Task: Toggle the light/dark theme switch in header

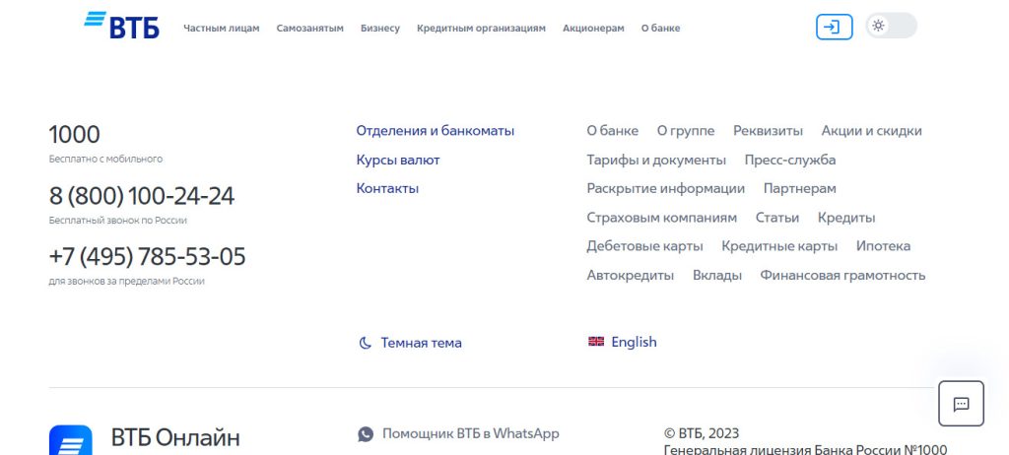Action: click(x=891, y=26)
